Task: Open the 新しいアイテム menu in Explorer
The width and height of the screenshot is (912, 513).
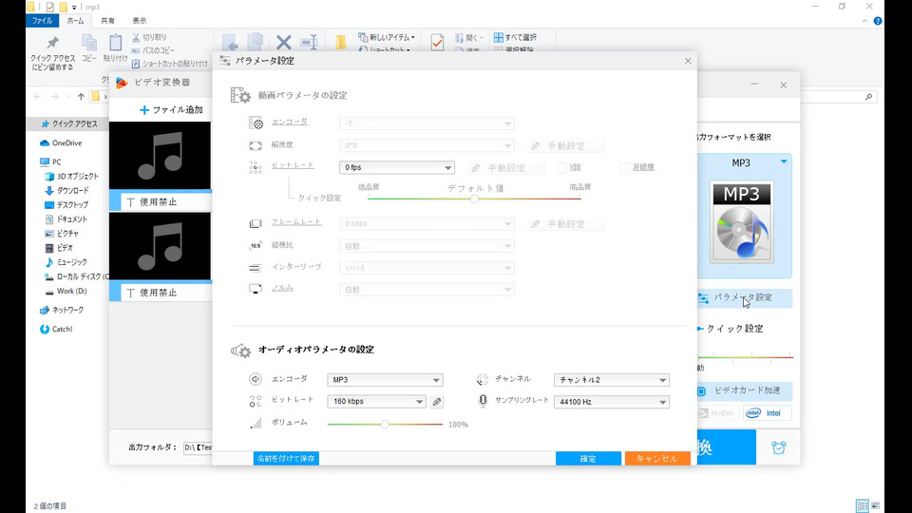Action: click(387, 37)
